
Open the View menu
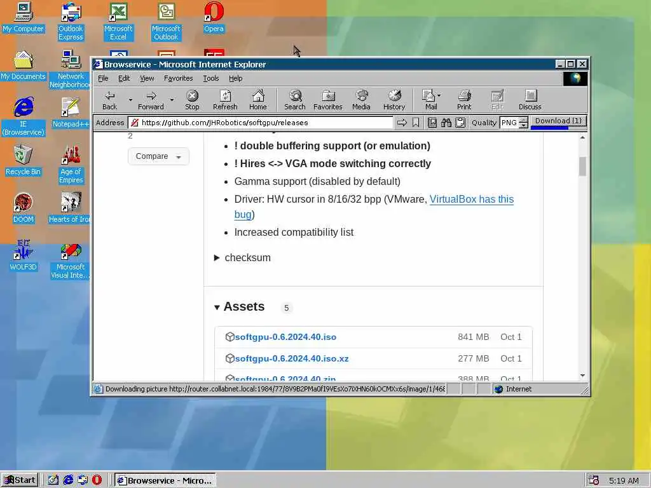[147, 78]
